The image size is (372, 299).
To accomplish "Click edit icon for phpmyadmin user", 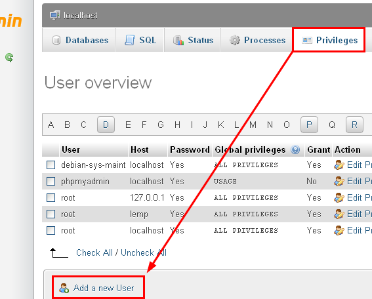I will pyautogui.click(x=339, y=182).
